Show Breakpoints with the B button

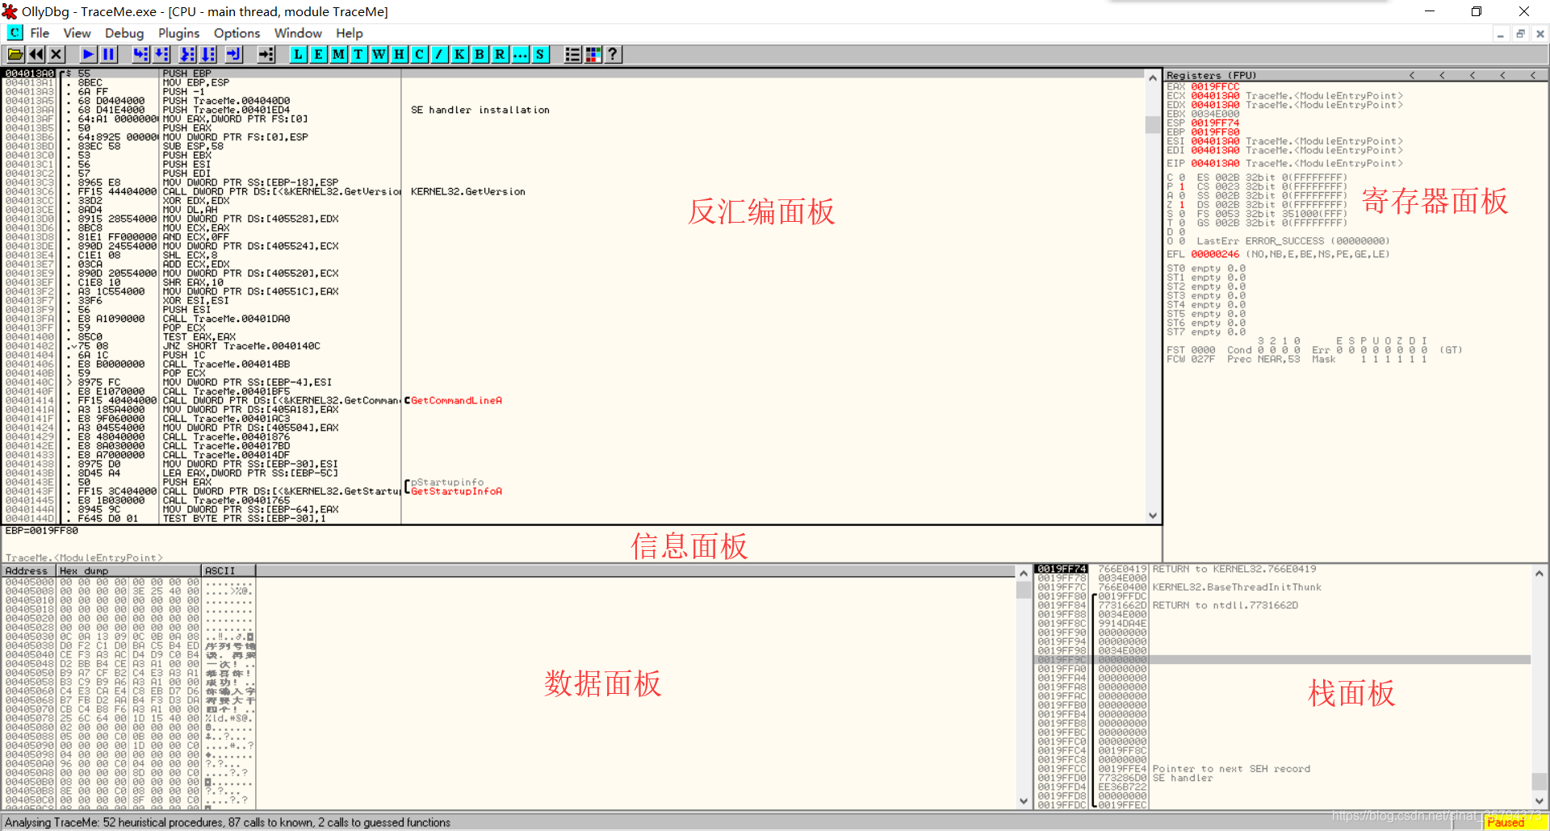(480, 54)
